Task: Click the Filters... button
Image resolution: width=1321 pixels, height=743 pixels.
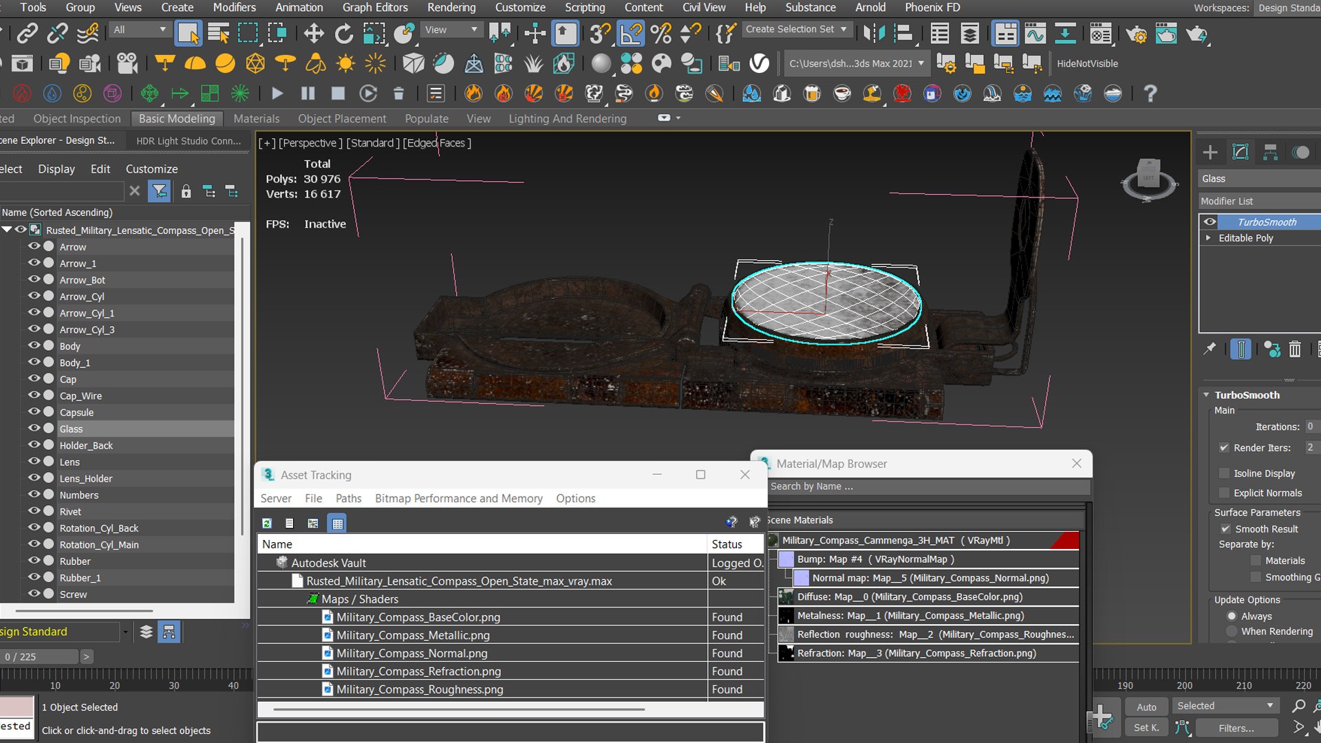Action: point(1236,727)
